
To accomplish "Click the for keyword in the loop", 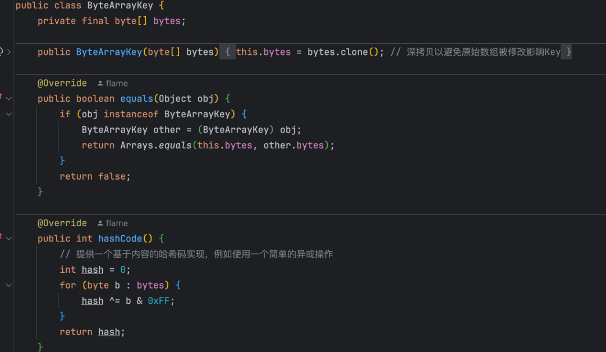I will 68,285.
